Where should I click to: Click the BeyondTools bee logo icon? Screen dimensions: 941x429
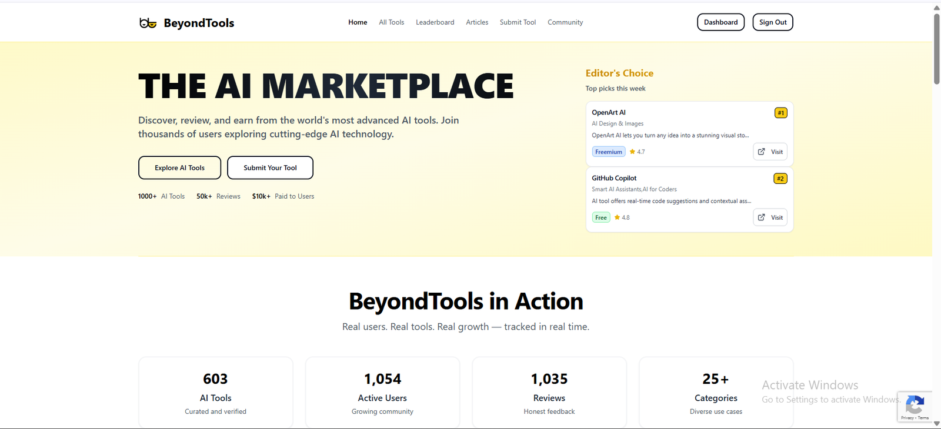pos(148,23)
